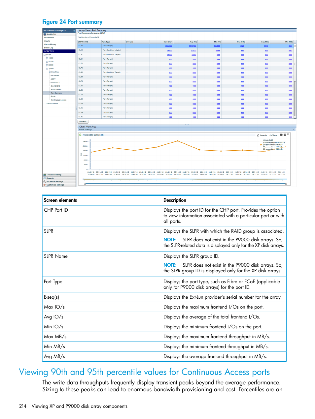
Task: Click green status icon beside Frontend IO Metrics
Action: point(80,135)
